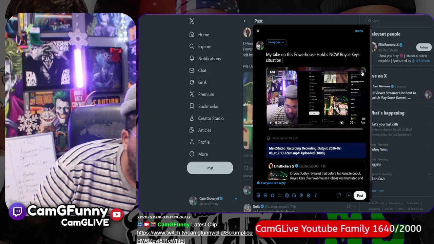Open Articles in sidebar
Image resolution: width=434 pixels, height=244 pixels.
tap(200, 130)
